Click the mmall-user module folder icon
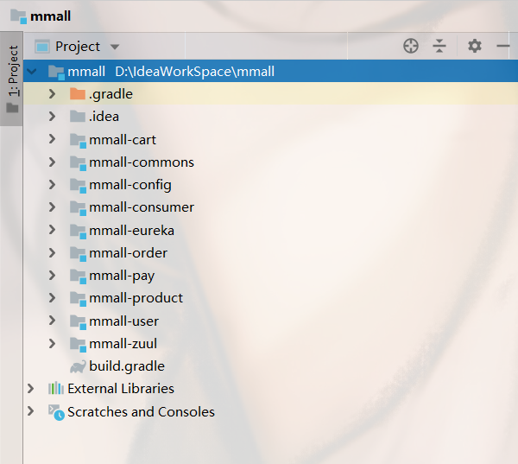Viewport: 518px width, 464px height. pos(79,321)
